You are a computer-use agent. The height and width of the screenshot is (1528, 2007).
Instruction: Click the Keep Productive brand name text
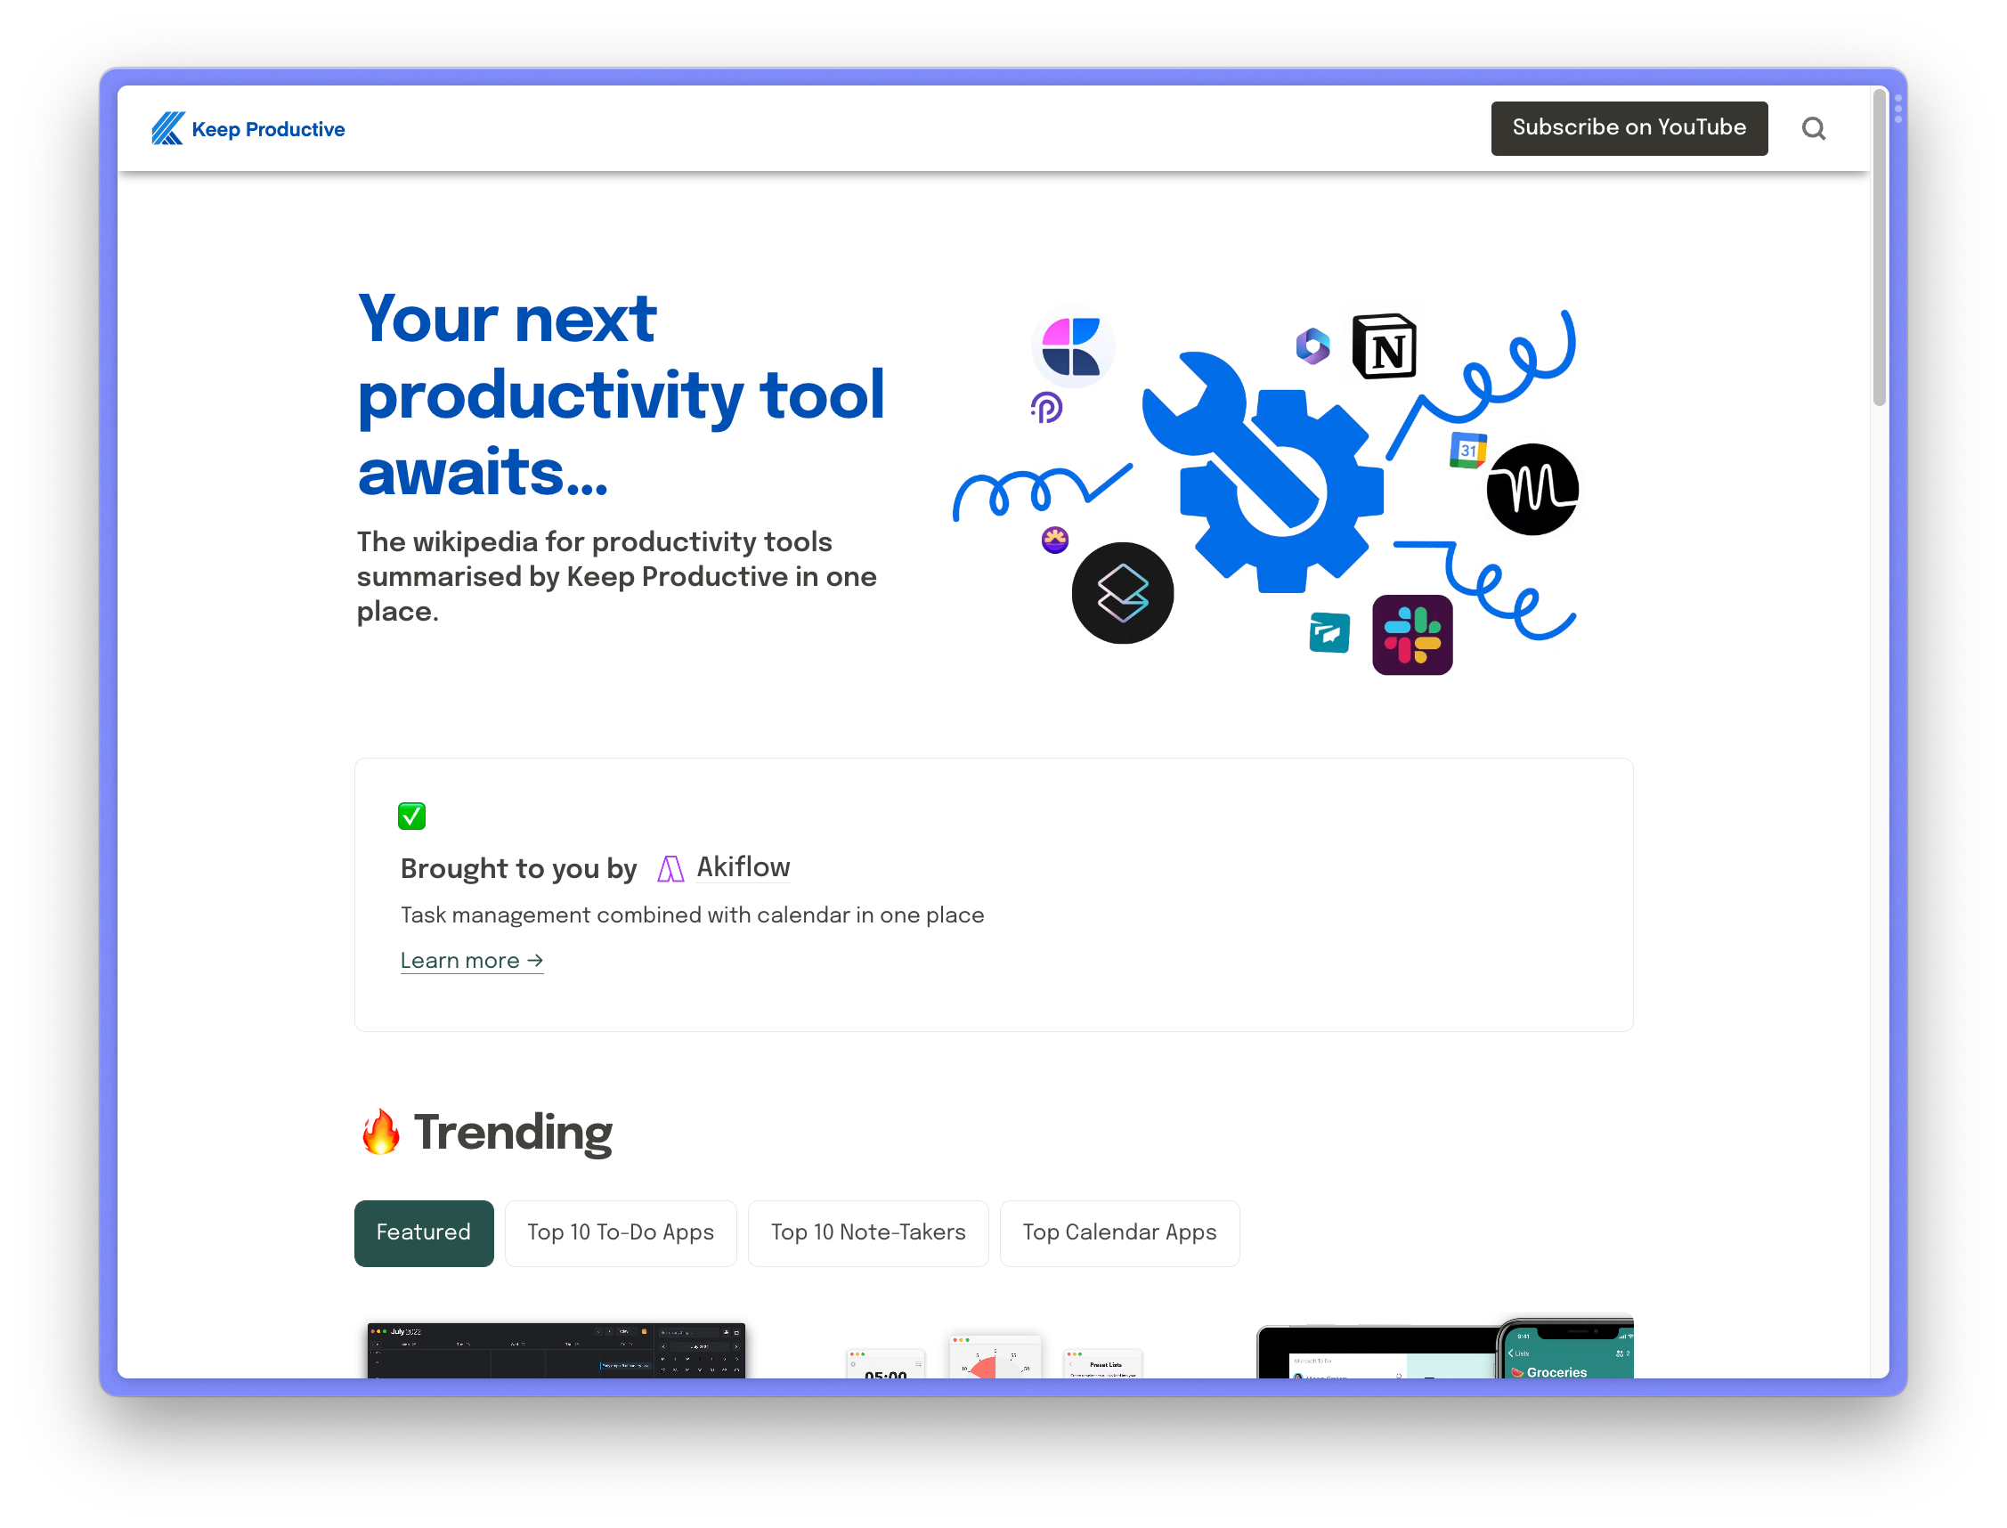pyautogui.click(x=268, y=129)
